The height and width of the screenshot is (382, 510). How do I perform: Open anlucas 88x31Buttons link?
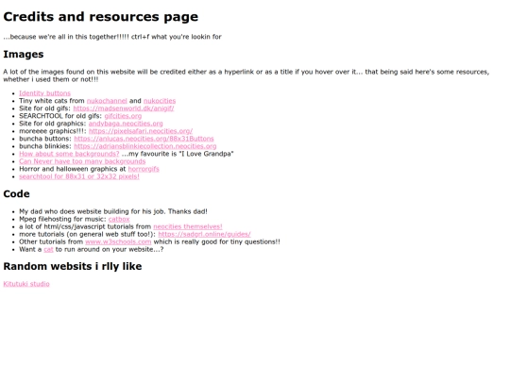pos(144,139)
